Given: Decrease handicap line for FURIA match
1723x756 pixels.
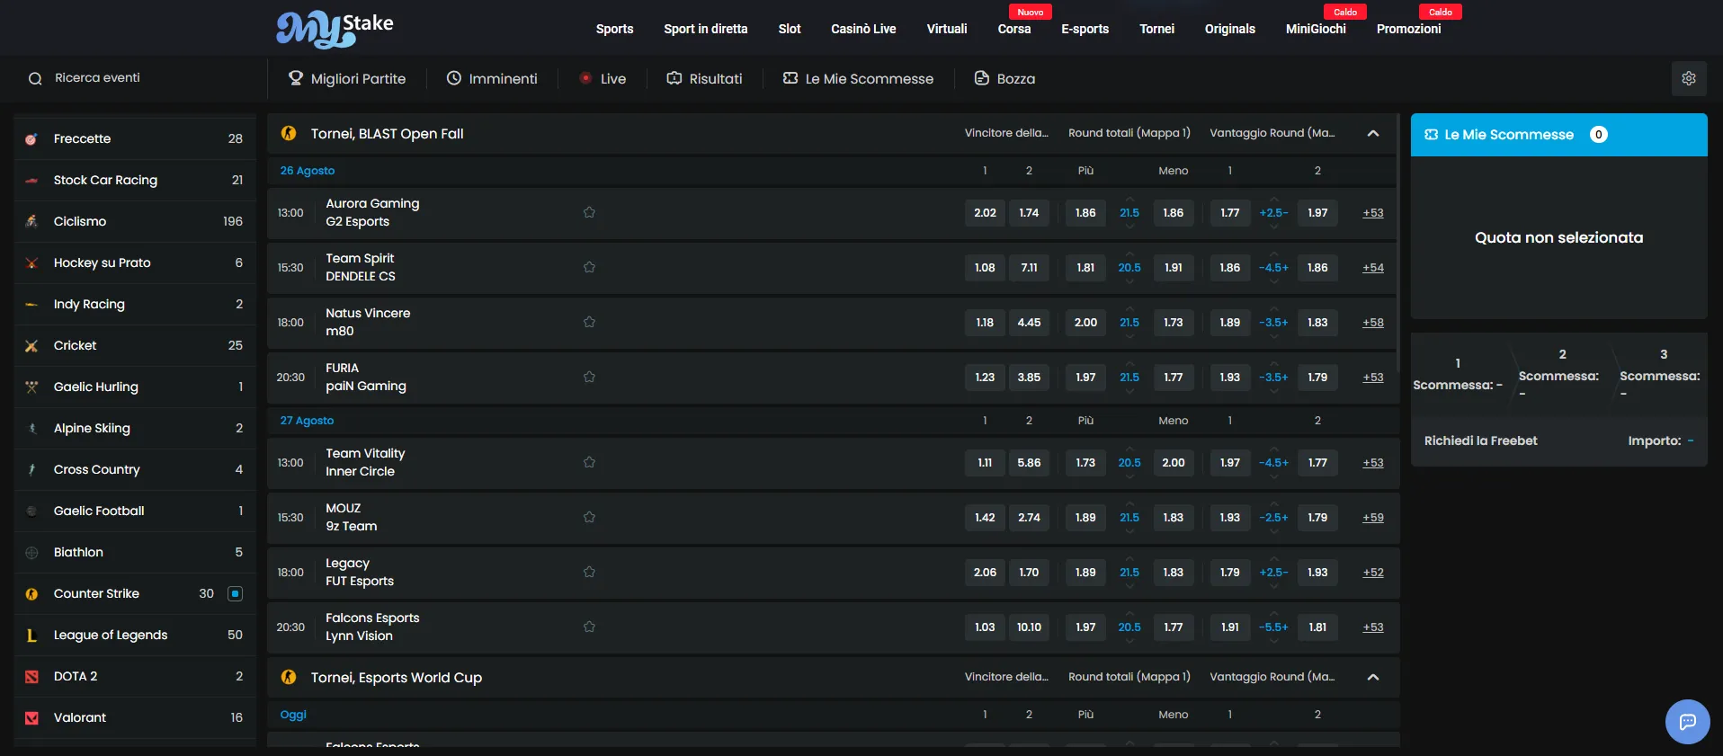Looking at the screenshot, I should (1273, 391).
